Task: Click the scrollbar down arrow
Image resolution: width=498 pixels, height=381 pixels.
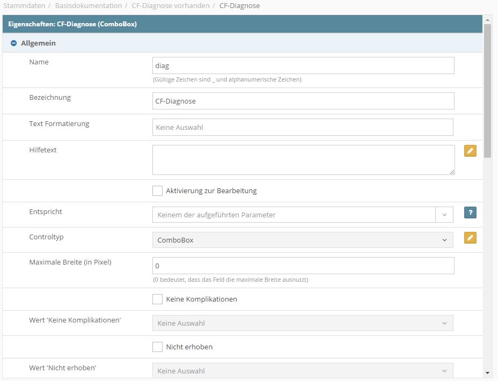Action: tap(487, 373)
